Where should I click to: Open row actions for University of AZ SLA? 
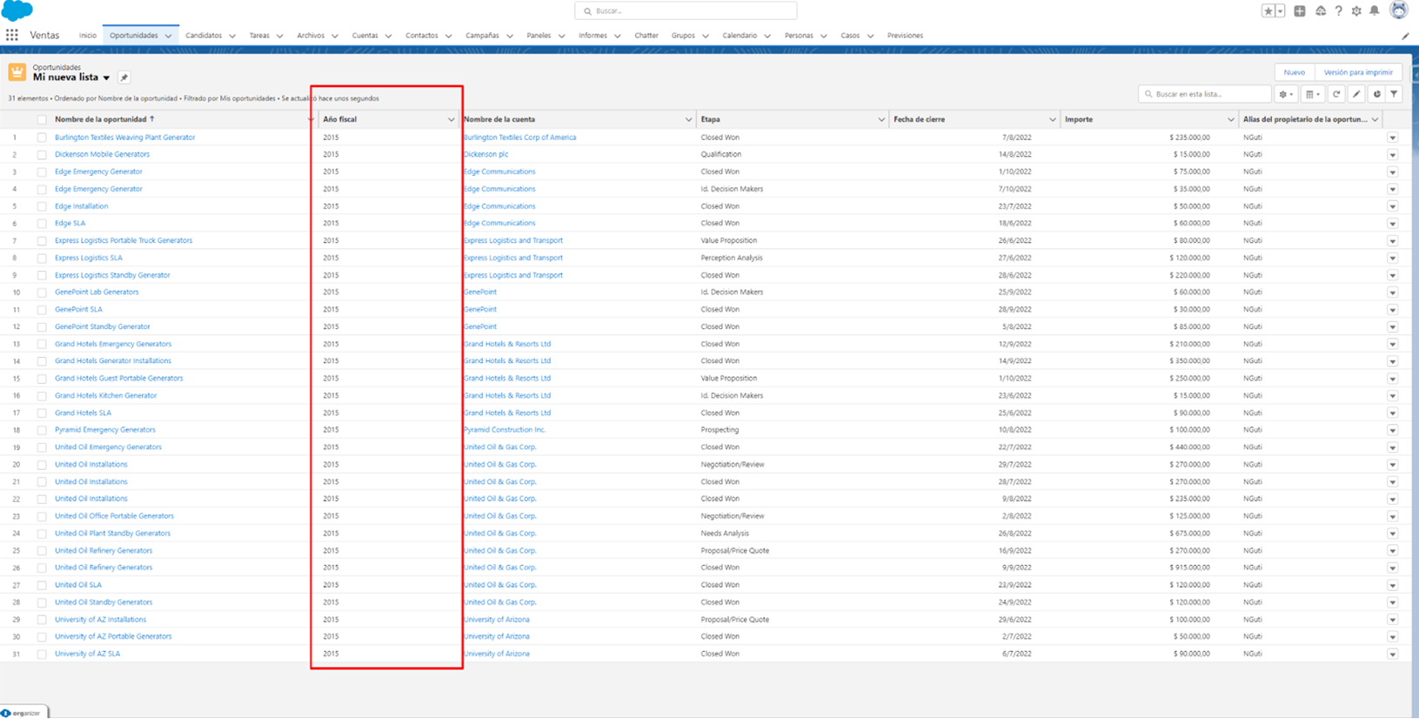point(1392,655)
